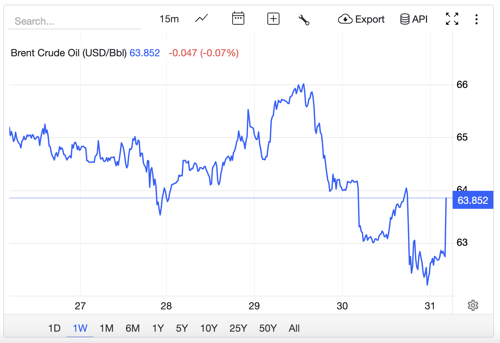The image size is (500, 343).
Task: Show the All time range
Action: (294, 328)
